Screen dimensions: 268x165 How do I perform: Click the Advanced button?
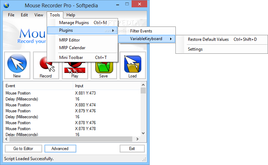60,149
